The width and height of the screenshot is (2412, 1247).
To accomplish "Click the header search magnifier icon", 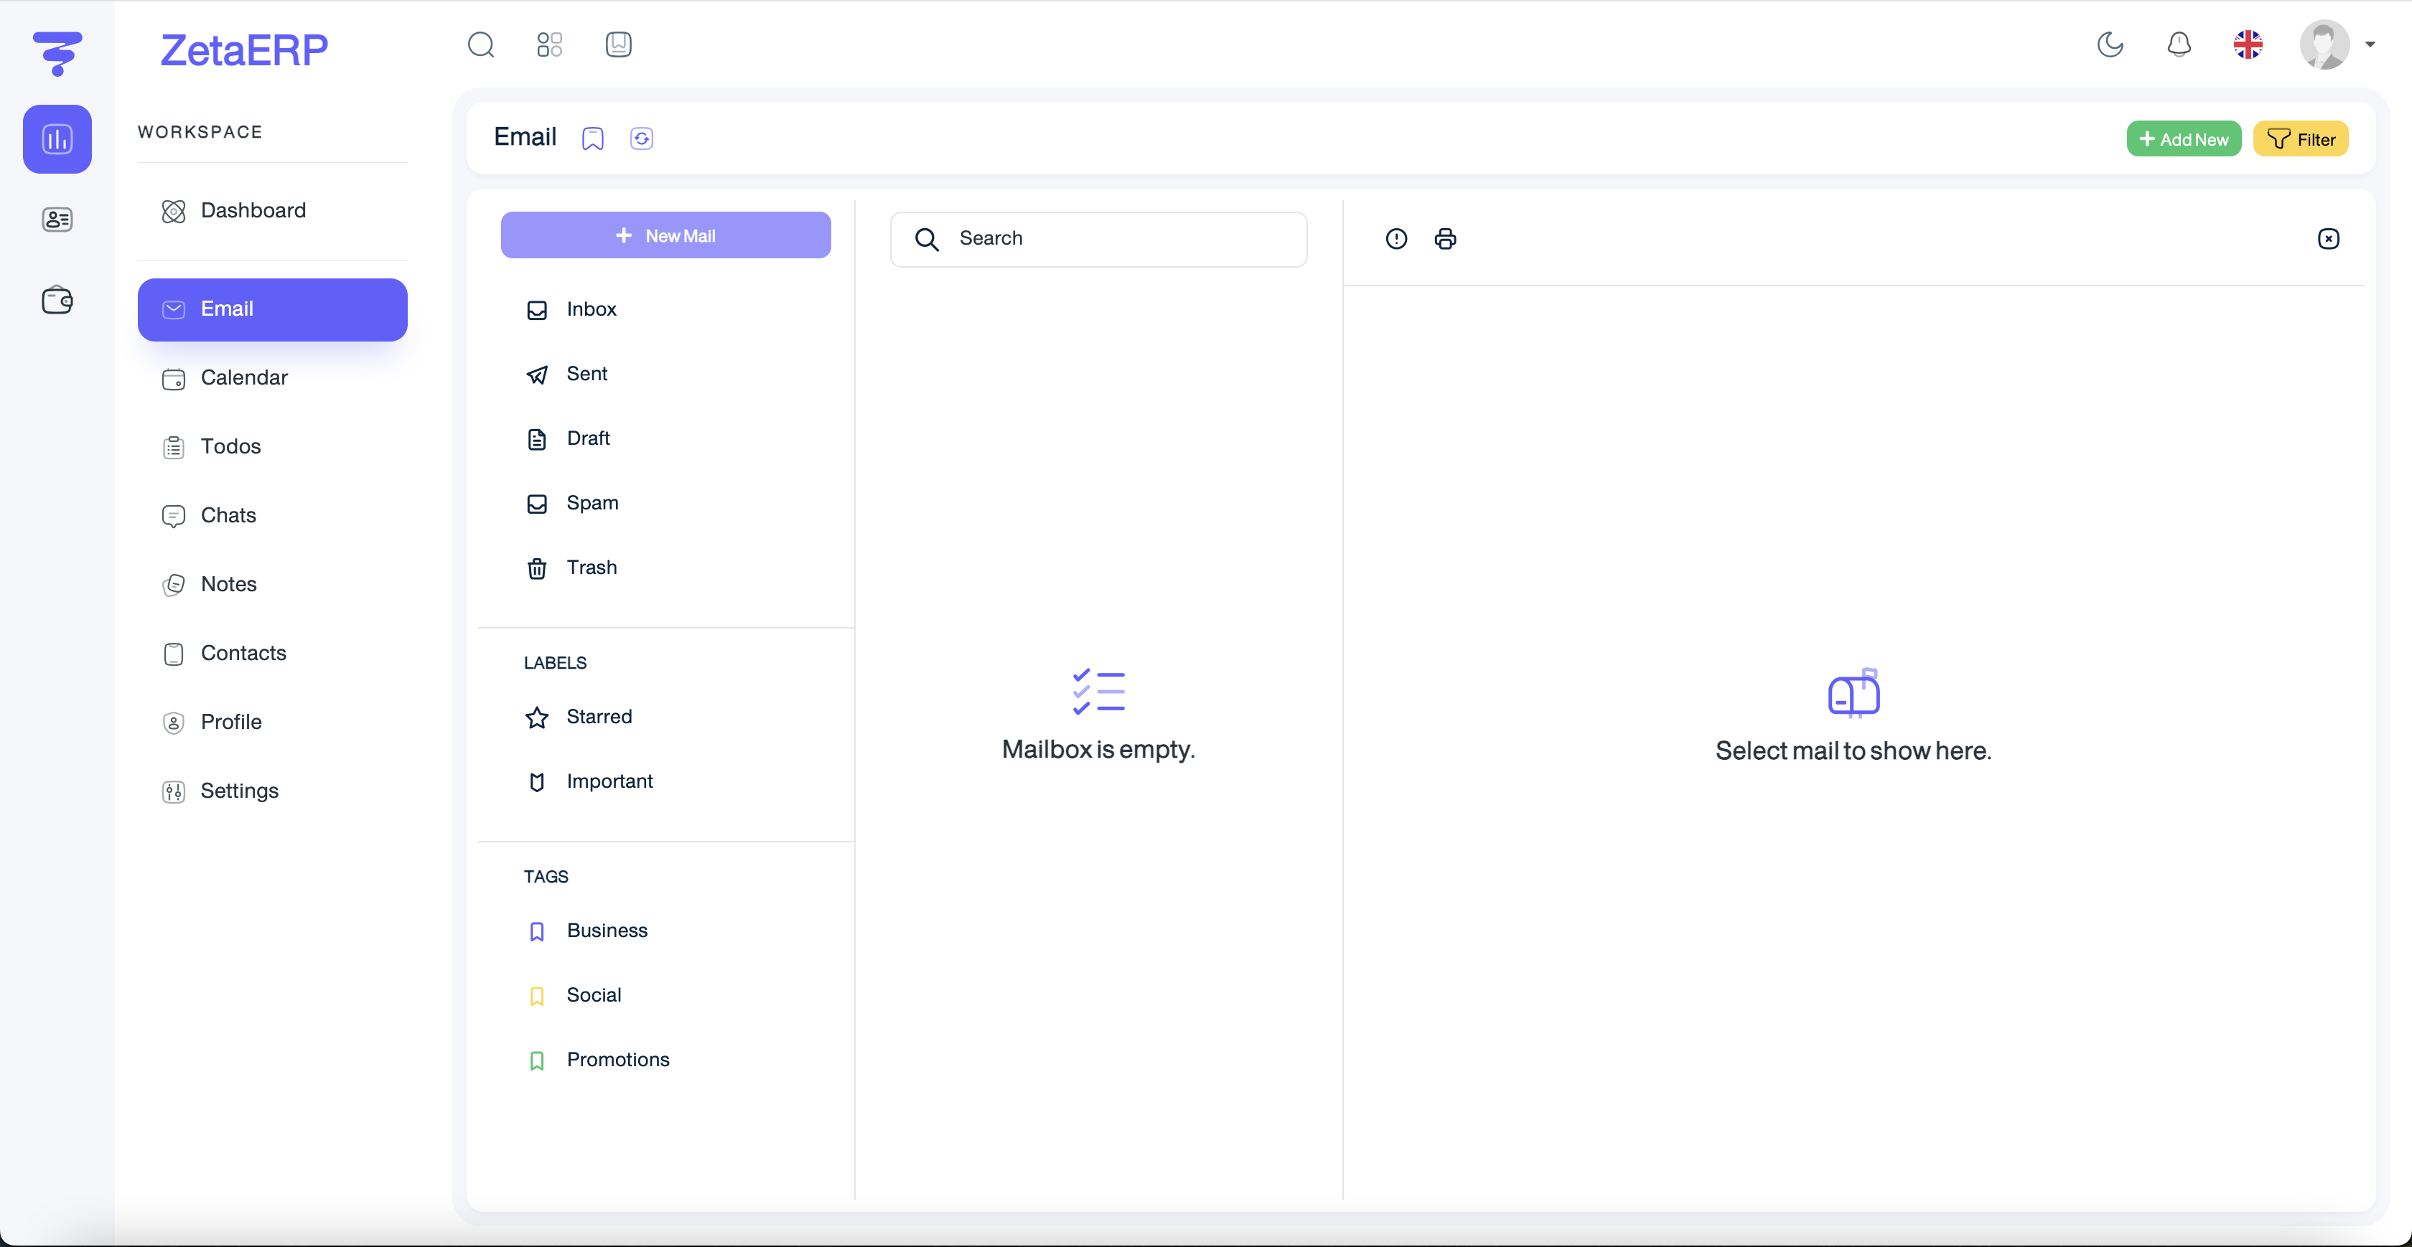I will coord(480,44).
